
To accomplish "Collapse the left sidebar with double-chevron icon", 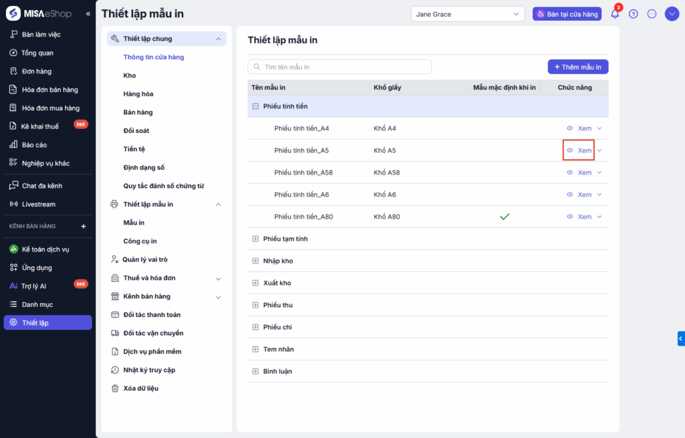I will [x=88, y=14].
